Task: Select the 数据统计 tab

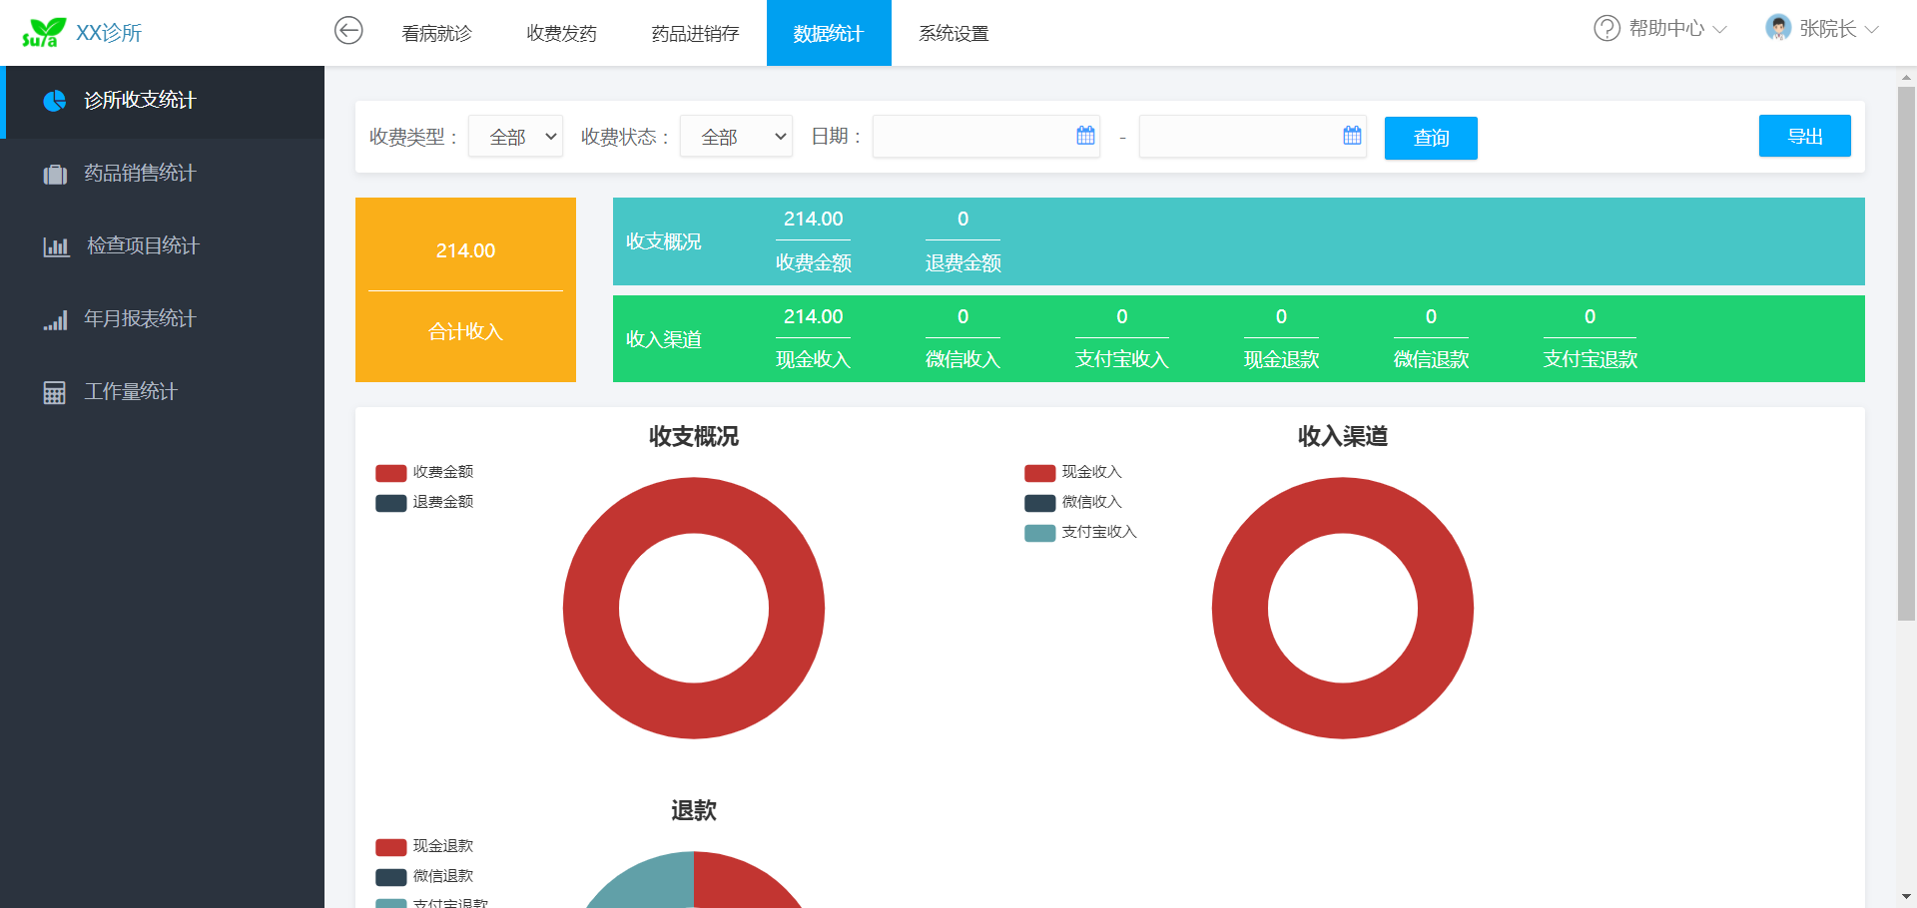Action: click(x=829, y=33)
